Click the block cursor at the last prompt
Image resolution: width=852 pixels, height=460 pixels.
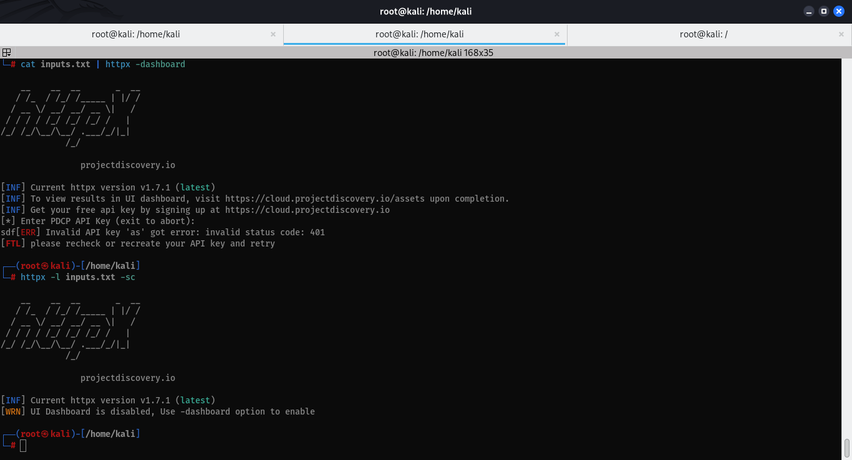coord(23,445)
